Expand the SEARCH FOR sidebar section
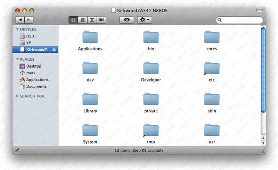The image size is (278, 170). coord(17,96)
